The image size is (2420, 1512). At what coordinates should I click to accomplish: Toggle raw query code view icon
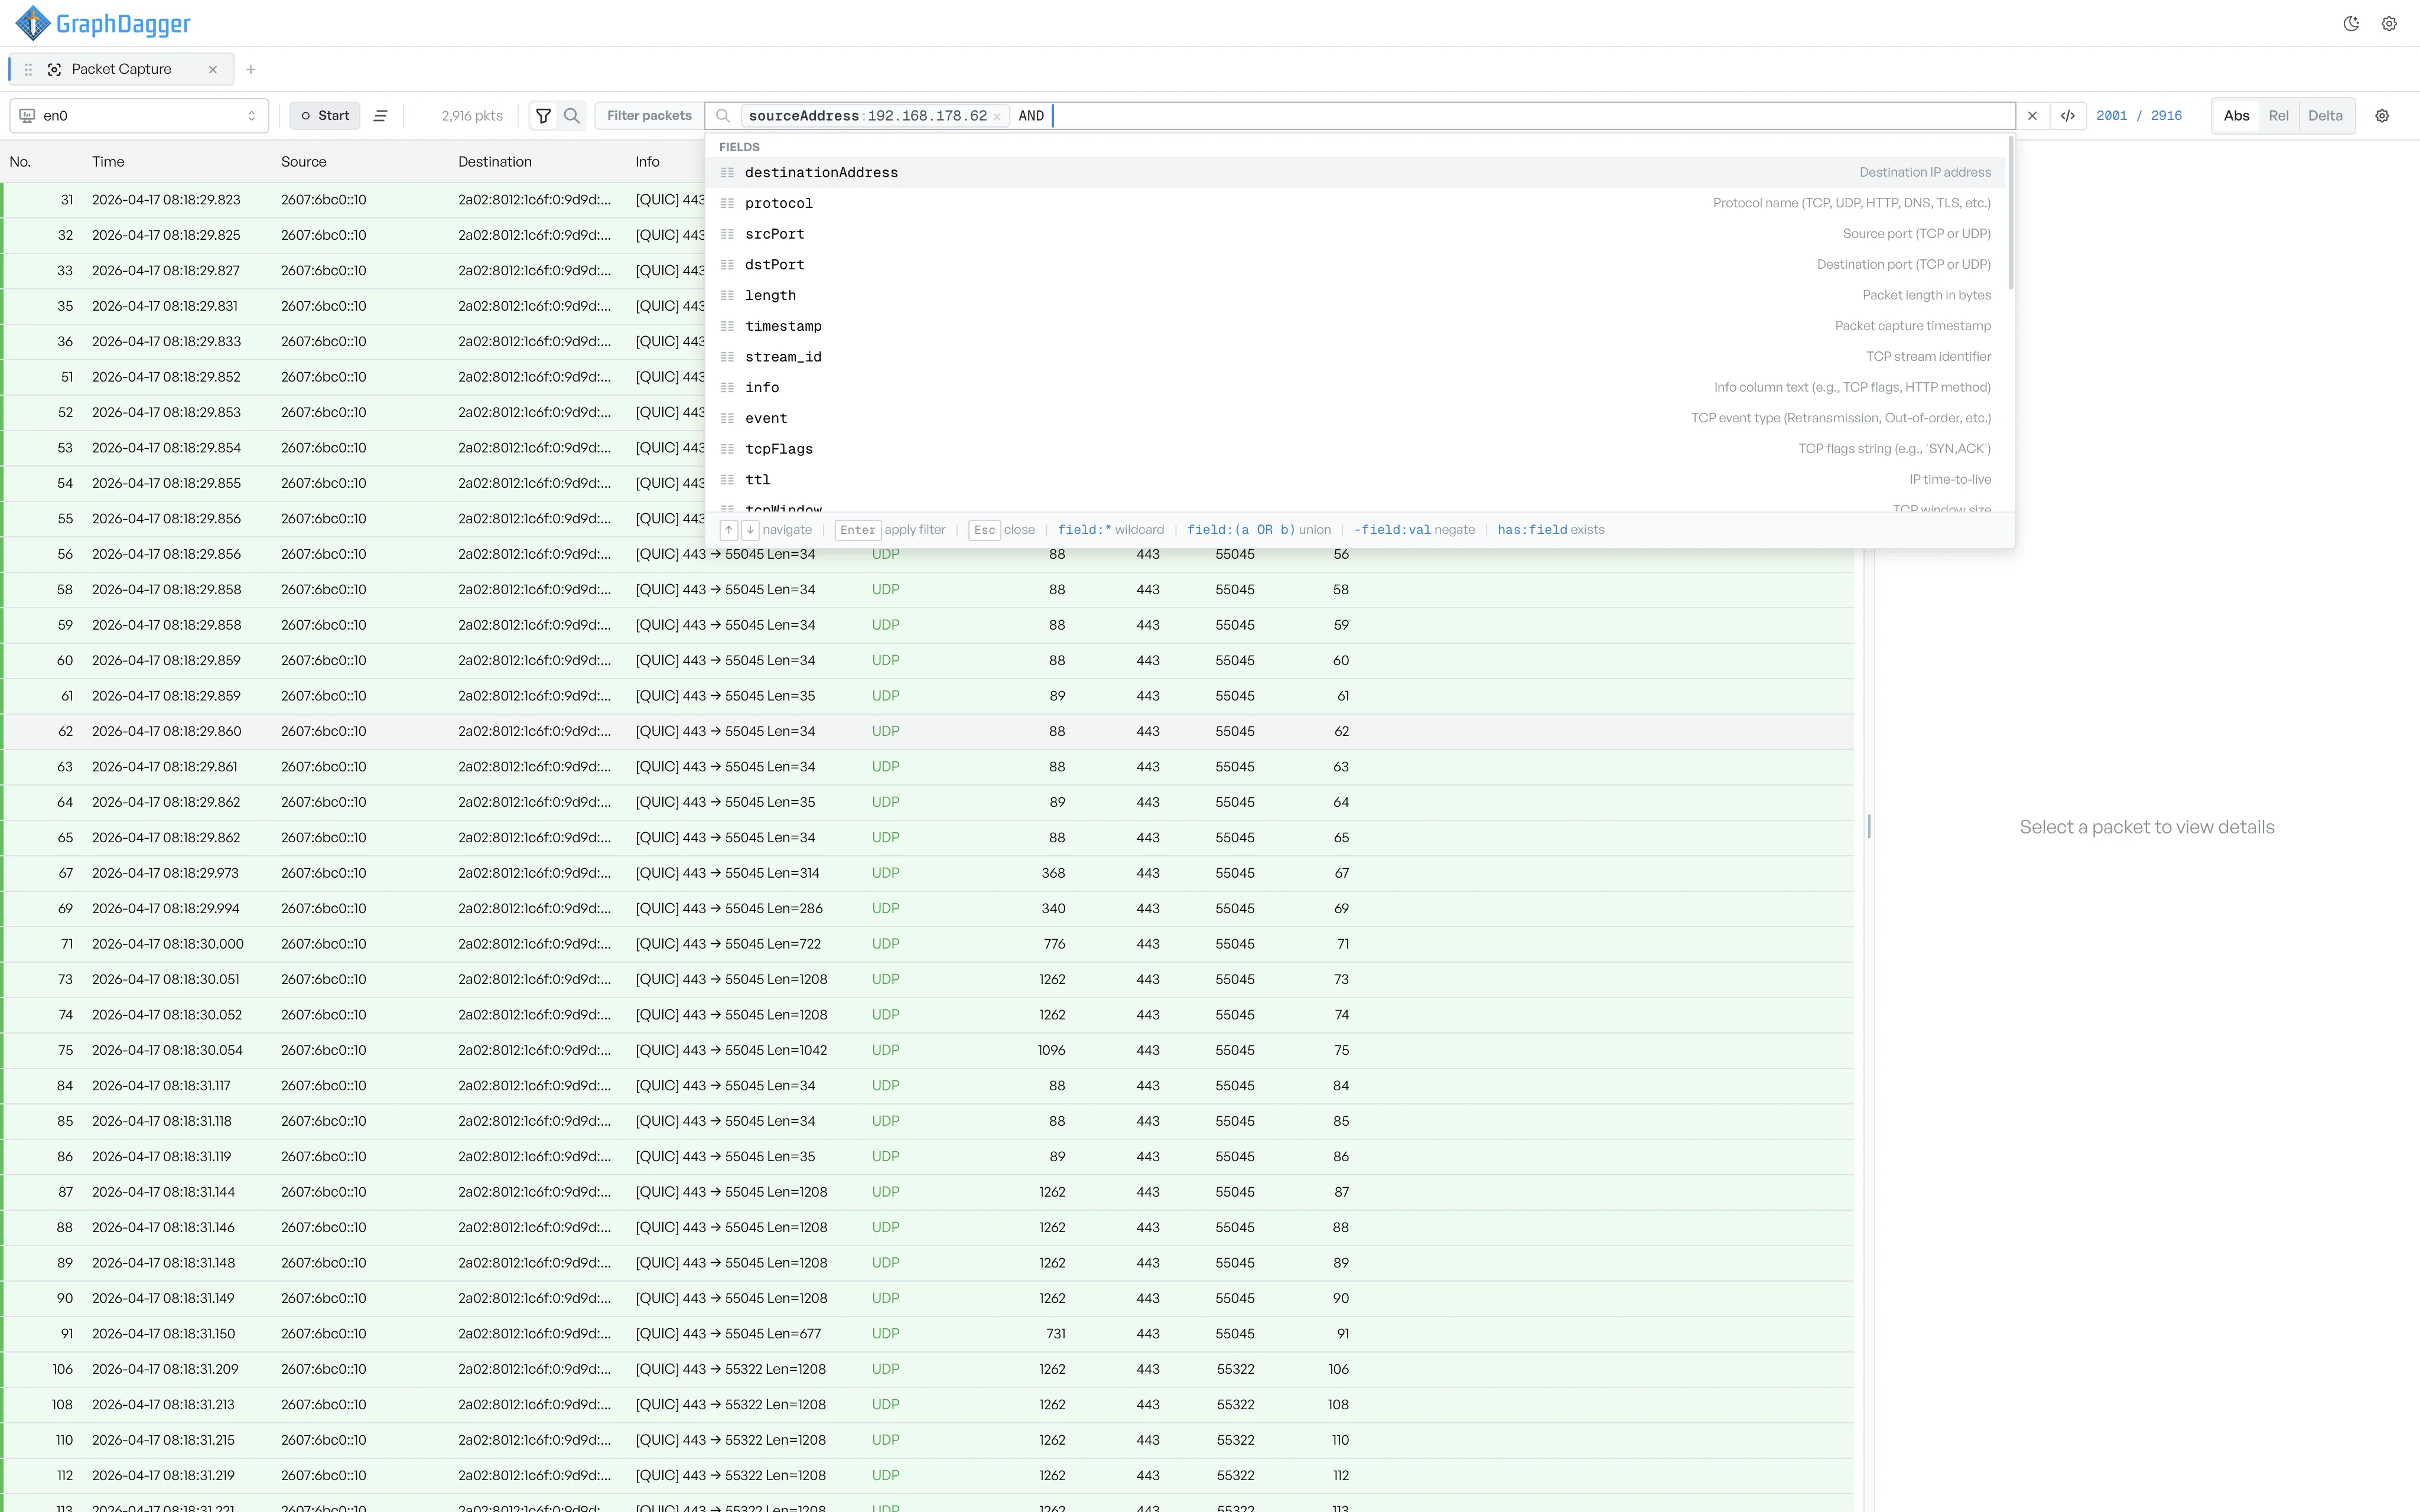pyautogui.click(x=2068, y=116)
